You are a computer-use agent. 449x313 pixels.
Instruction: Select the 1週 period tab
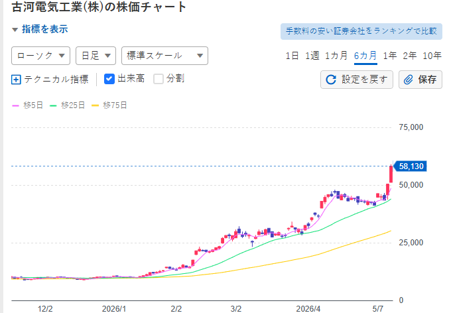click(312, 56)
